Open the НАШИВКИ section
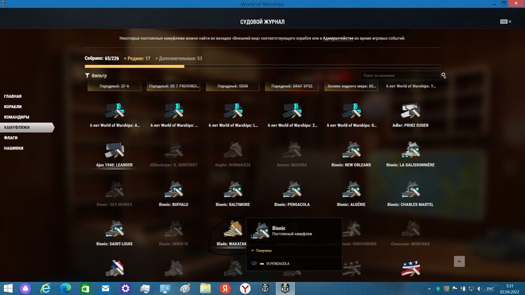The image size is (525, 295). tap(14, 148)
